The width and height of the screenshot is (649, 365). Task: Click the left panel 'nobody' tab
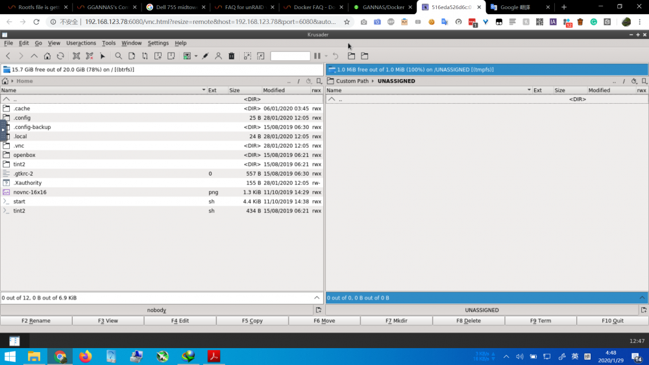point(156,310)
